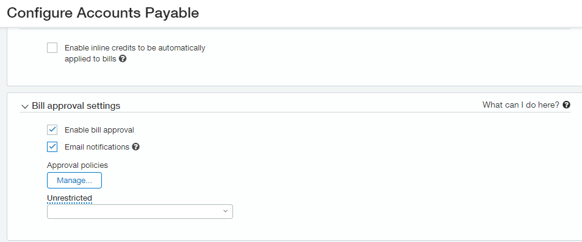Open the Unrestricted dropdown list
This screenshot has height=242, width=582.
(x=140, y=212)
